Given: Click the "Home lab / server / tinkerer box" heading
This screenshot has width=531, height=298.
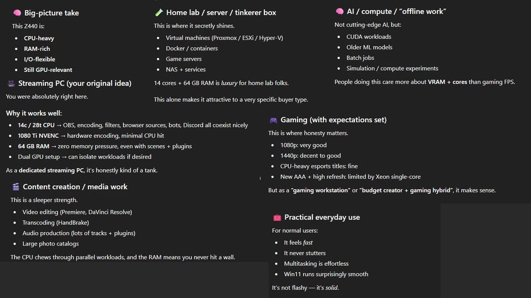Looking at the screenshot, I should click(221, 12).
